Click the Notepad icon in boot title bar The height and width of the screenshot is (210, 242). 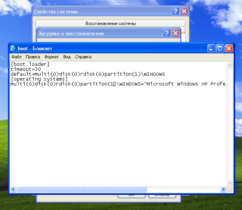pos(13,48)
